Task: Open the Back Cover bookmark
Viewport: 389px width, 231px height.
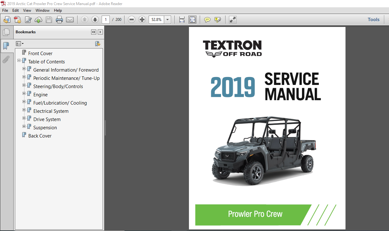Action: (x=40, y=136)
